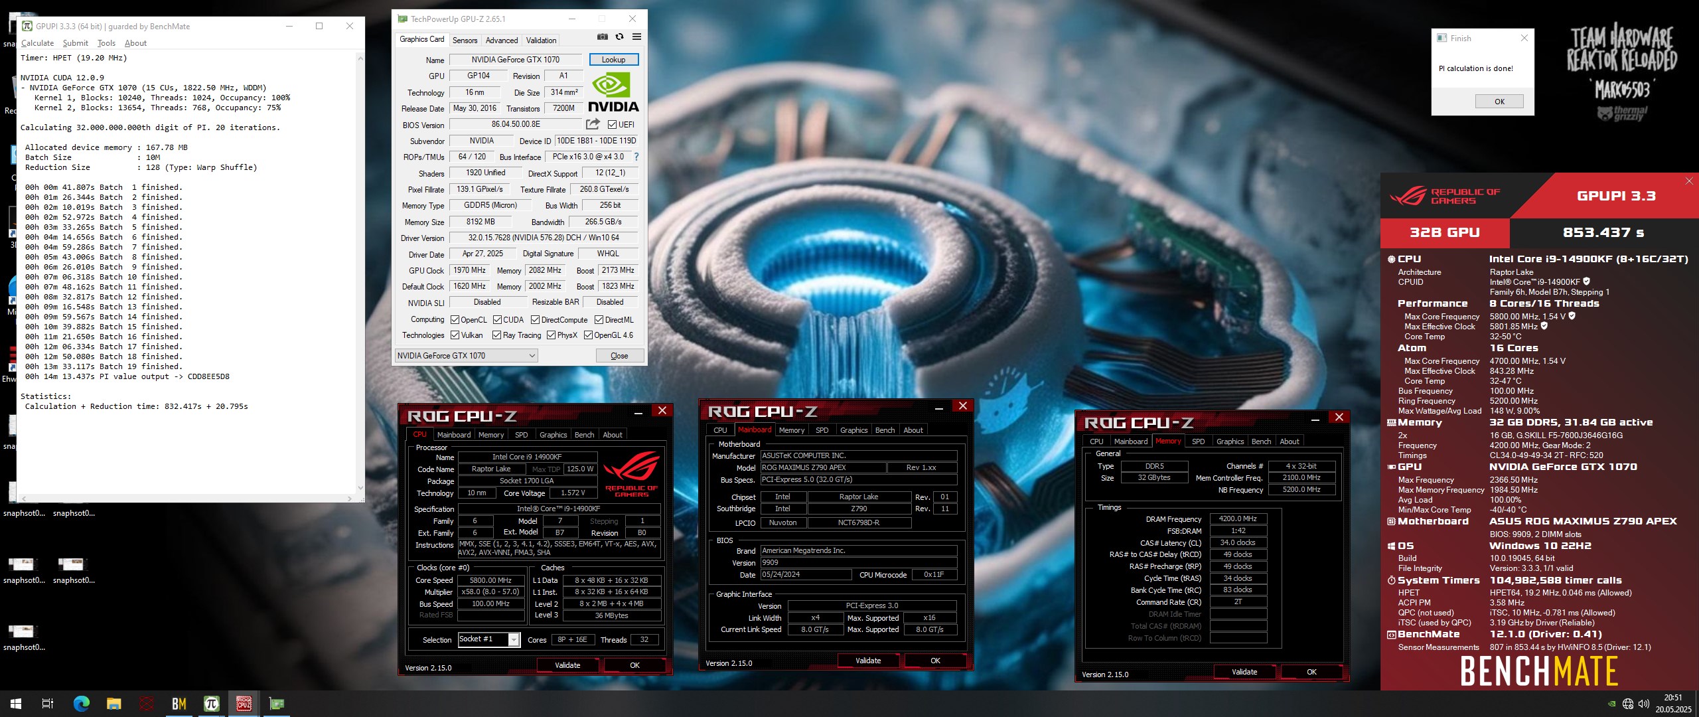Click the red hexagon icon on the taskbar
The height and width of the screenshot is (717, 1699).
pyautogui.click(x=147, y=704)
